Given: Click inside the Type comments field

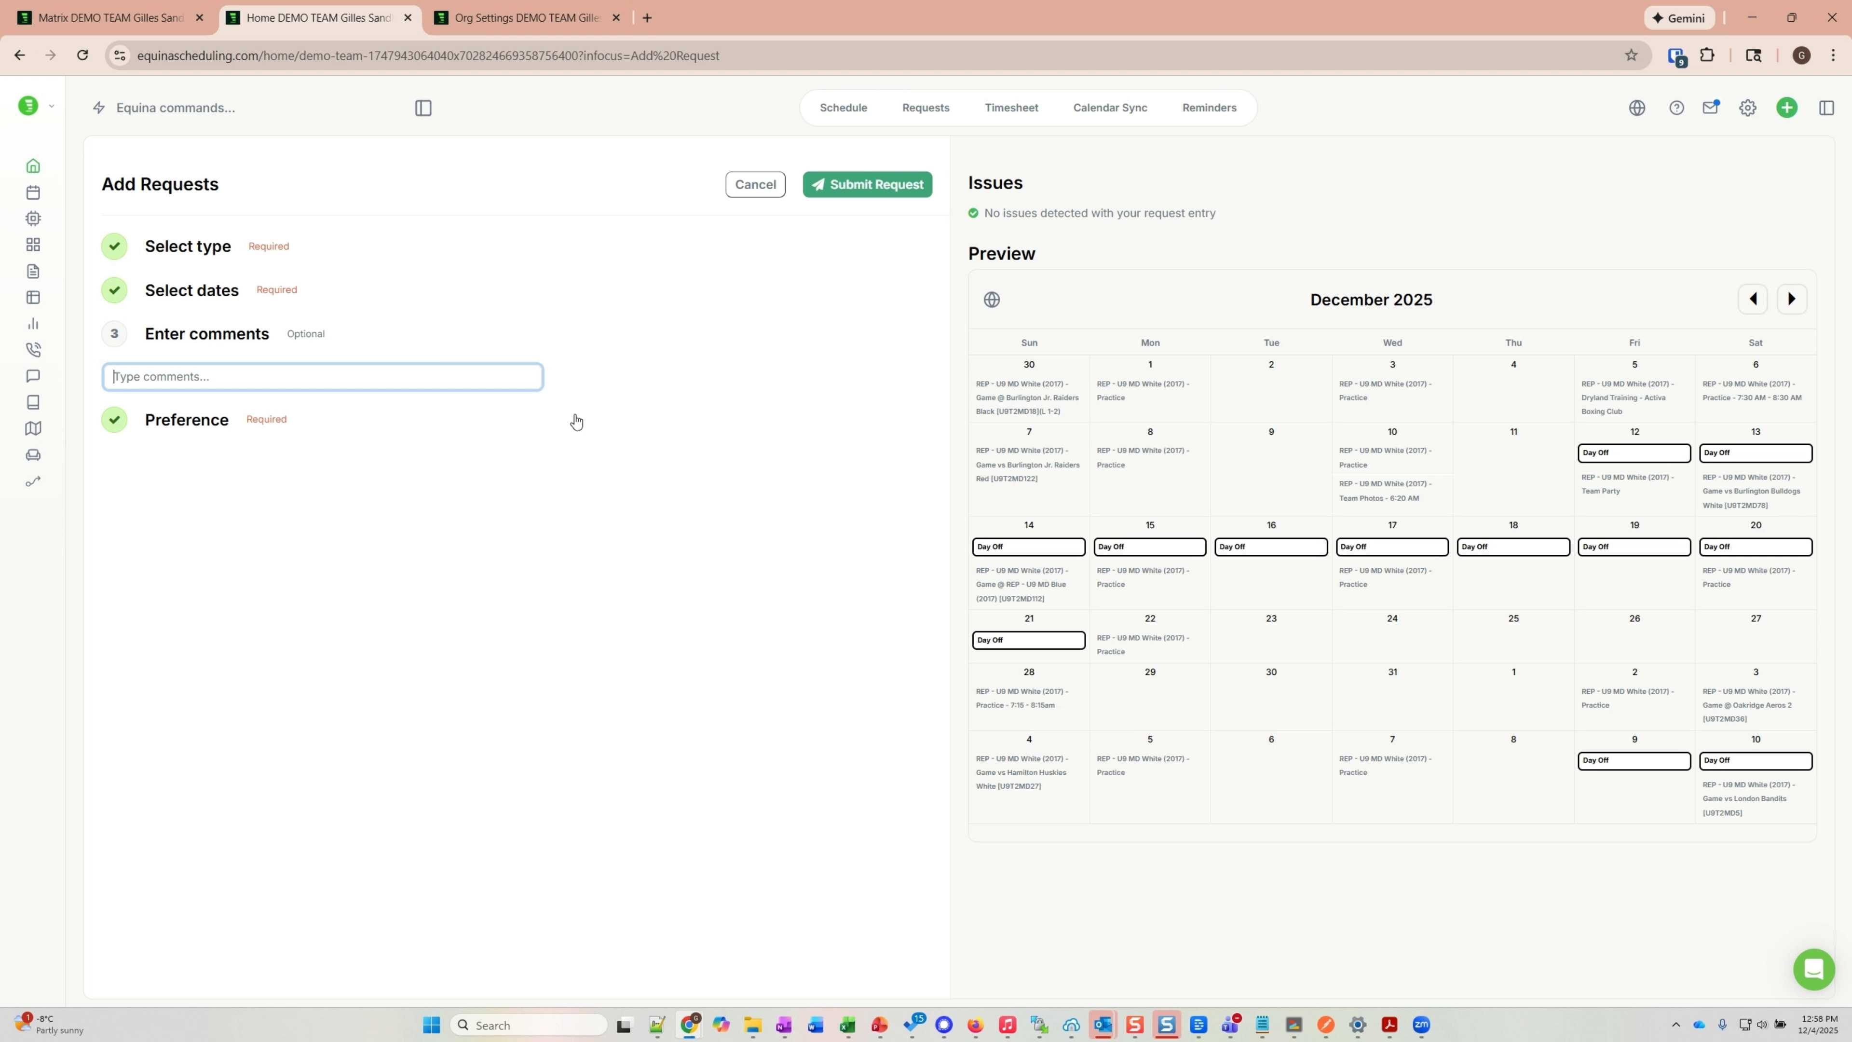Looking at the screenshot, I should pyautogui.click(x=322, y=376).
